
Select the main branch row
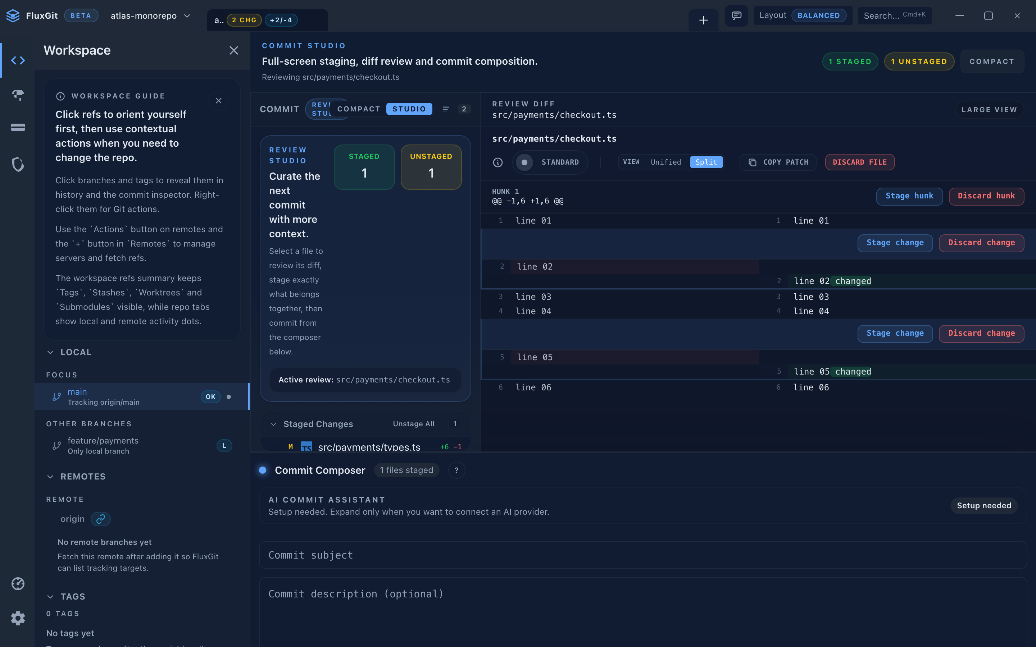coord(142,397)
